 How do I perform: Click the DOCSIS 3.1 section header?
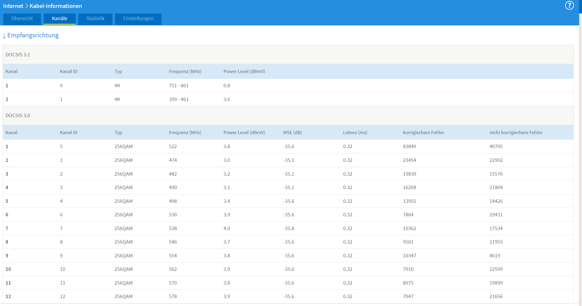(x=18, y=55)
